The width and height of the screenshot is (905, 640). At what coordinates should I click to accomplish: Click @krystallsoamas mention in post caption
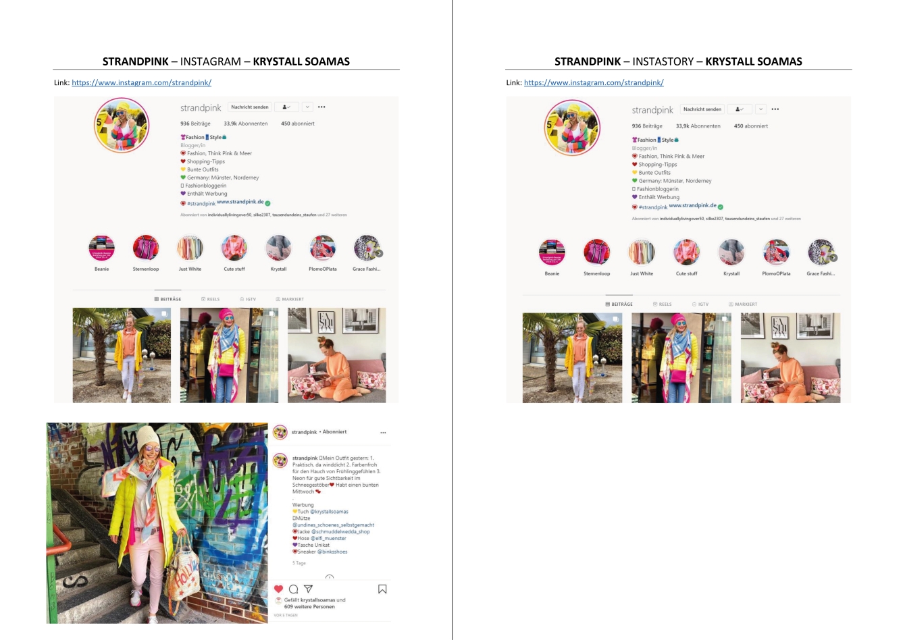point(329,512)
